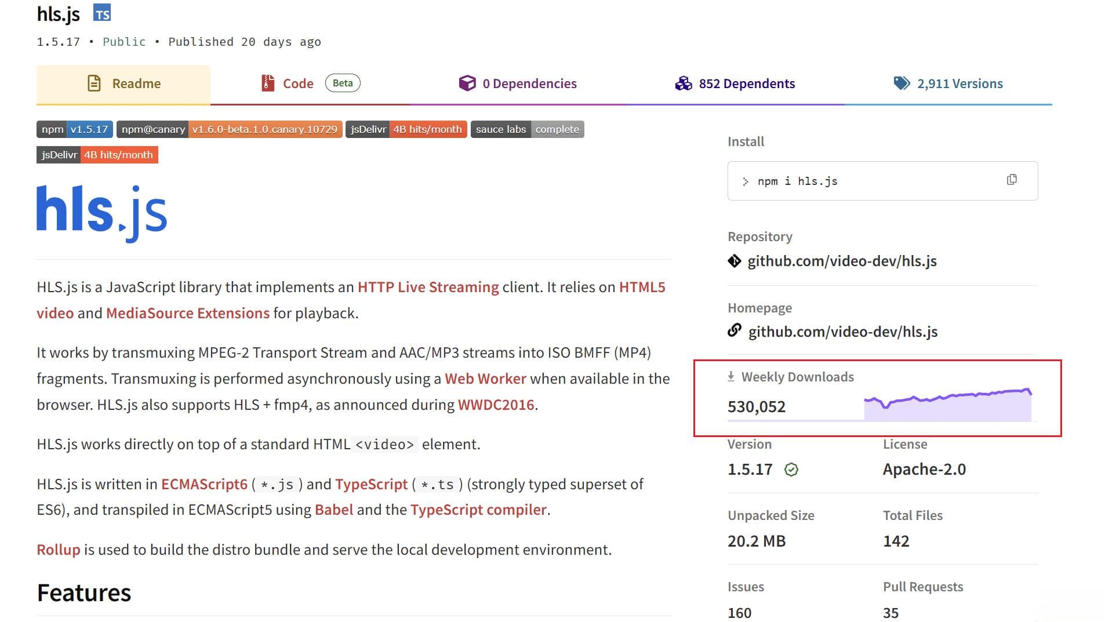Click the 20.2 MB unpacked size value
Viewport: 1105px width, 622px height.
pos(757,541)
